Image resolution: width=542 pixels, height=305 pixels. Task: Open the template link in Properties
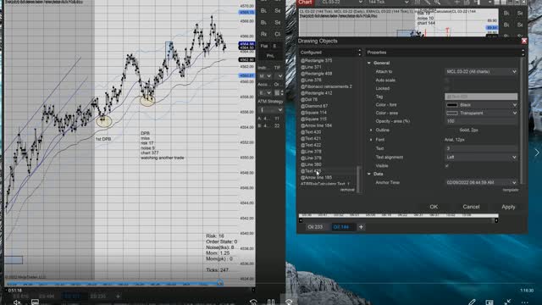[x=510, y=190]
